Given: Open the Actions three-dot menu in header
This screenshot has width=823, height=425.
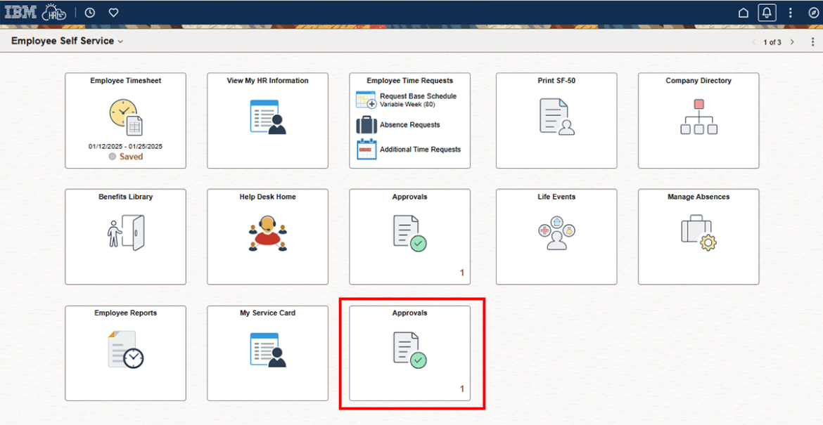Looking at the screenshot, I should pos(790,12).
